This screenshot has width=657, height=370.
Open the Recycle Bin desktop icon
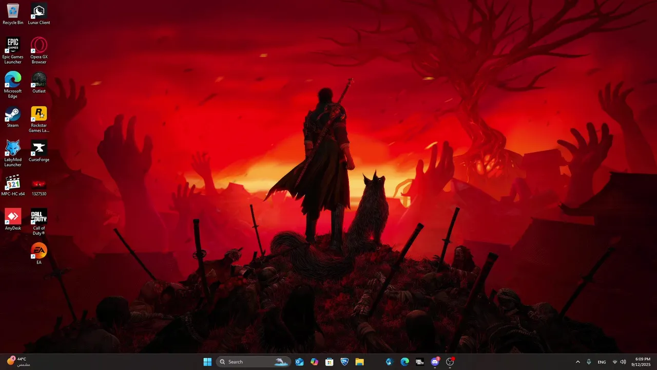pos(13,14)
